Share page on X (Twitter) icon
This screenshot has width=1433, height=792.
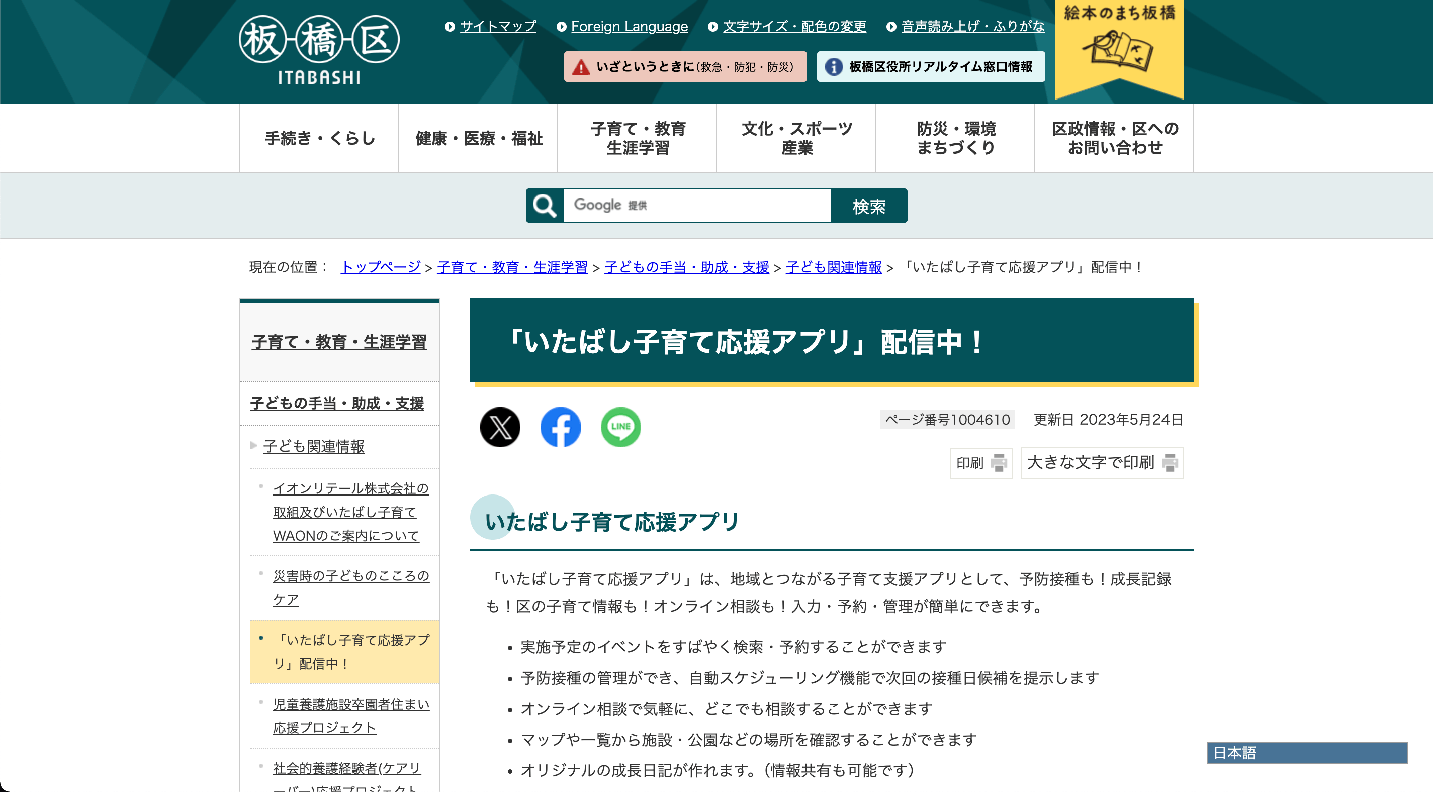click(500, 427)
